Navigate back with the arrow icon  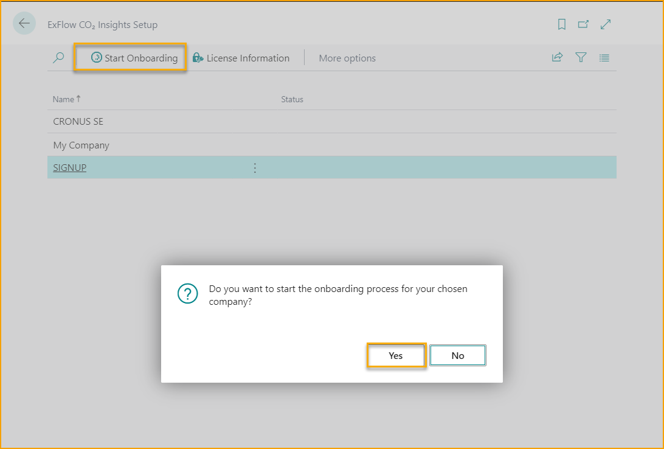tap(24, 23)
